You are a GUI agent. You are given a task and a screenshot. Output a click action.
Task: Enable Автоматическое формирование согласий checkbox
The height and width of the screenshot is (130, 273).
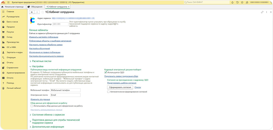pyautogui.click(x=108, y=92)
